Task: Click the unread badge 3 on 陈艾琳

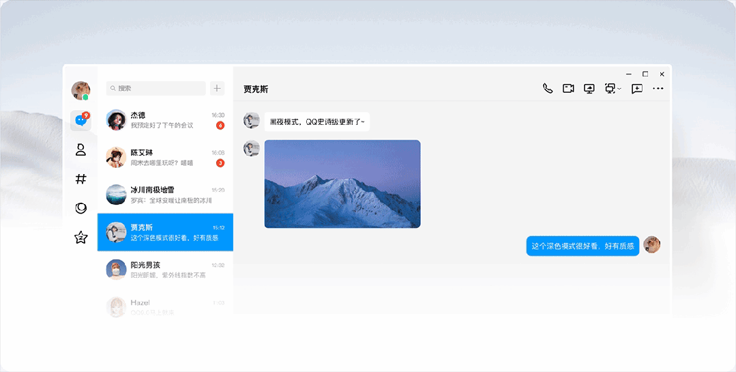Action: 220,163
